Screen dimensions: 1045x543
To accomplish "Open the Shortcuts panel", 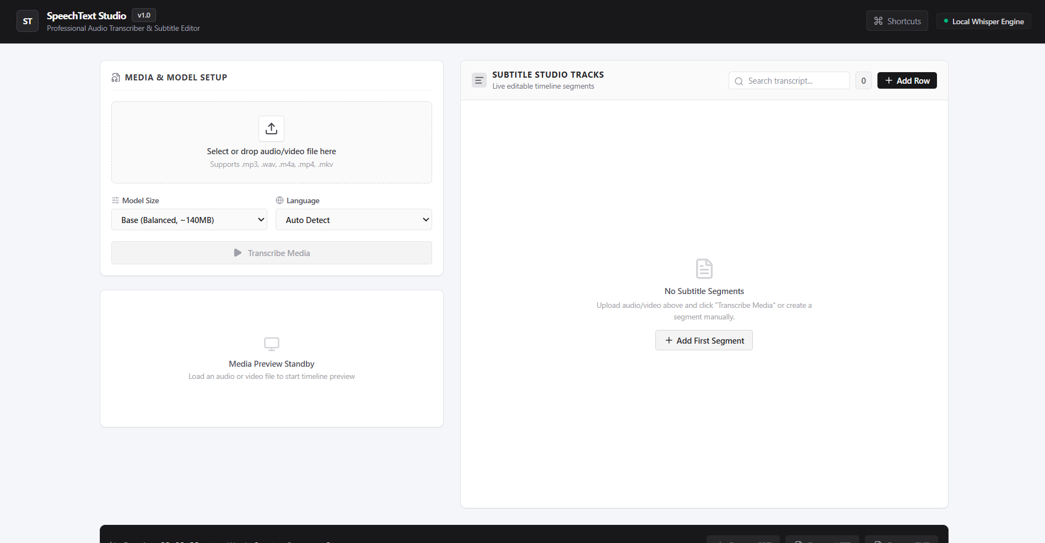I will click(897, 21).
